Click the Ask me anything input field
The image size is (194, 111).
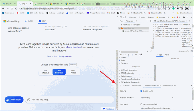[x=70, y=100]
